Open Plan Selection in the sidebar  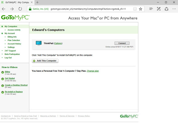pos(14,40)
